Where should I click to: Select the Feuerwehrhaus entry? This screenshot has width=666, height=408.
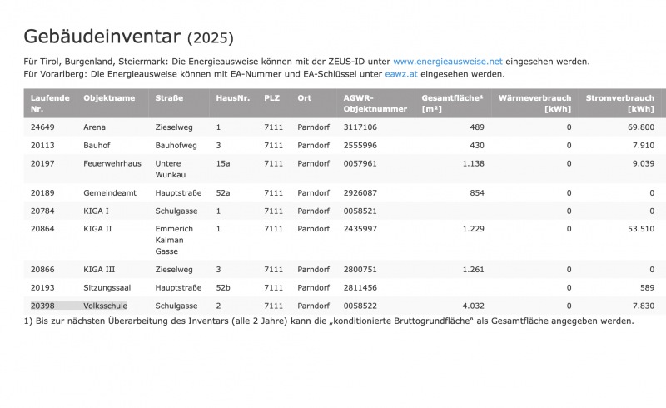[109, 163]
